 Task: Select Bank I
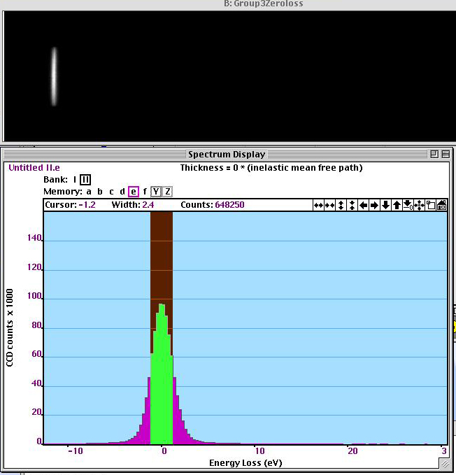(75, 180)
